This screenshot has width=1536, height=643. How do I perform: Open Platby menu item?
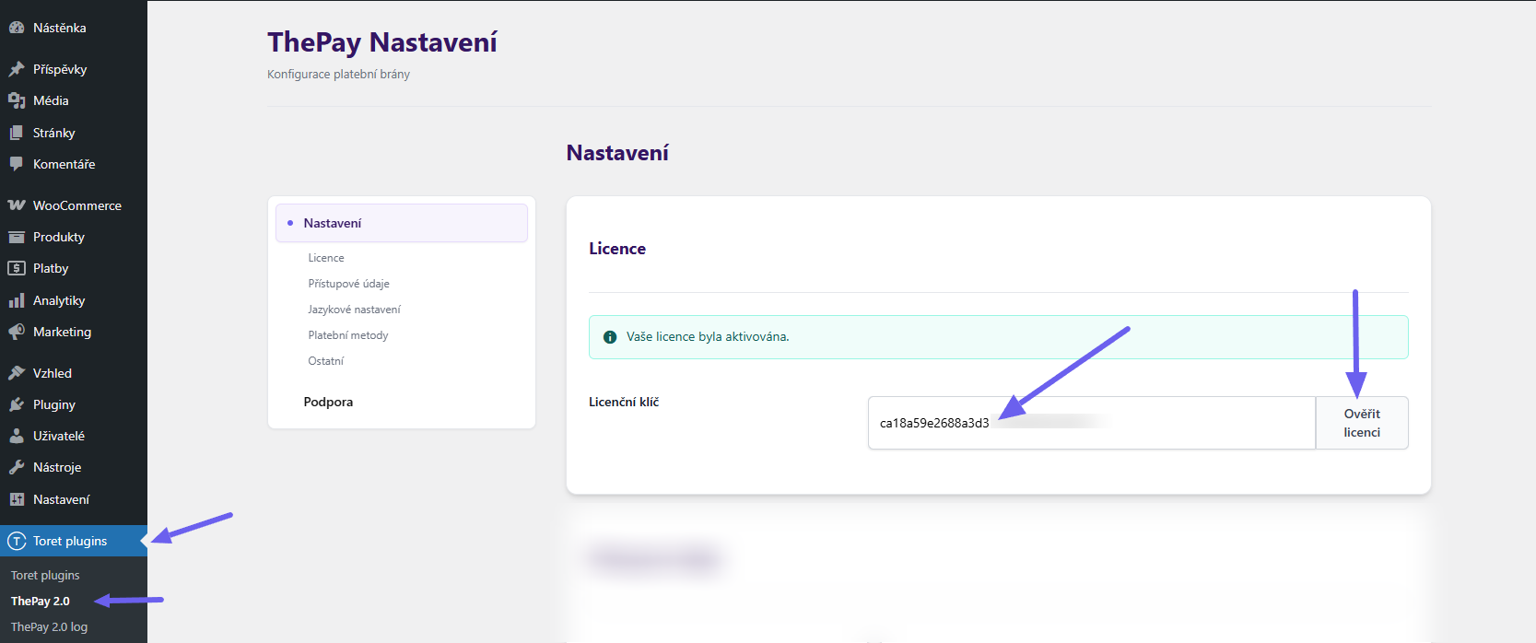(x=74, y=268)
